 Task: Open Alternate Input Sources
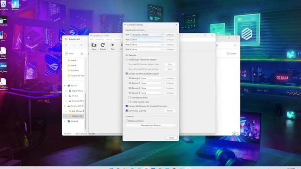pos(150,125)
